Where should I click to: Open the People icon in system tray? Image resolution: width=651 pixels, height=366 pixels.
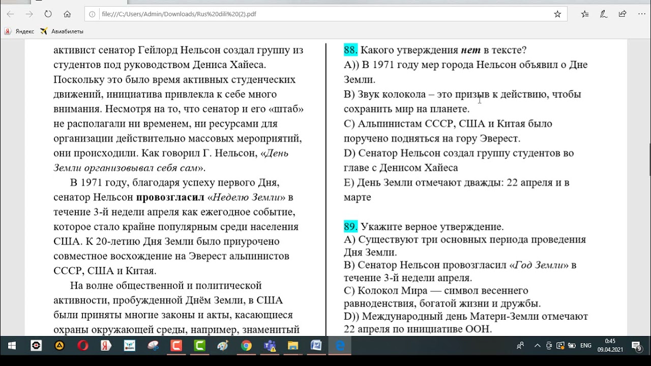[x=520, y=346]
